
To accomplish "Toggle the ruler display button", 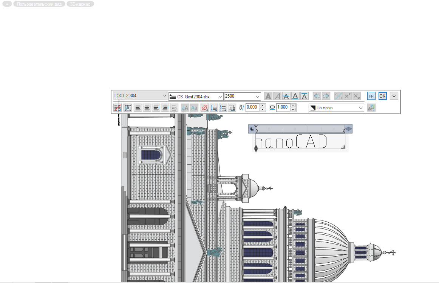I will click(x=371, y=96).
